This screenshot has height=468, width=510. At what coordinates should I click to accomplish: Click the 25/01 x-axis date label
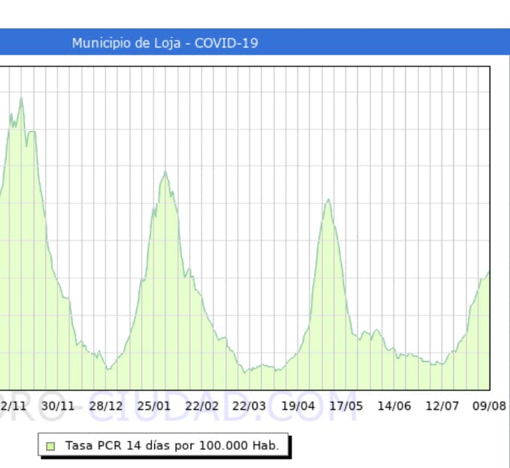(x=154, y=405)
